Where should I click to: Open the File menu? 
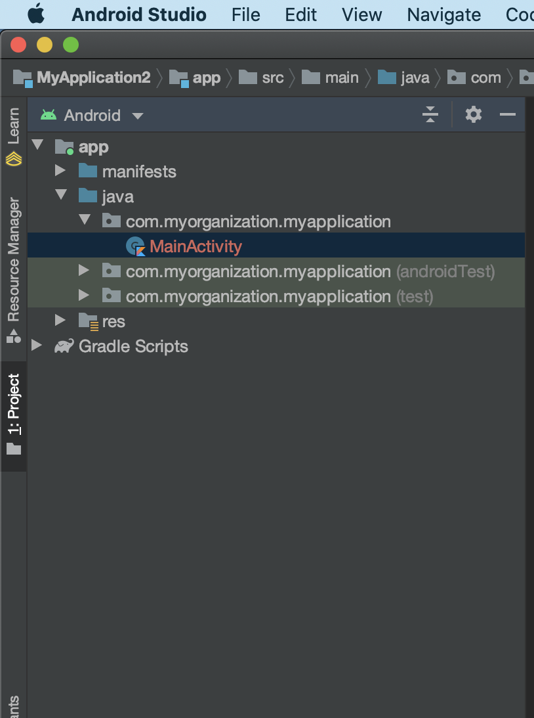click(x=246, y=14)
